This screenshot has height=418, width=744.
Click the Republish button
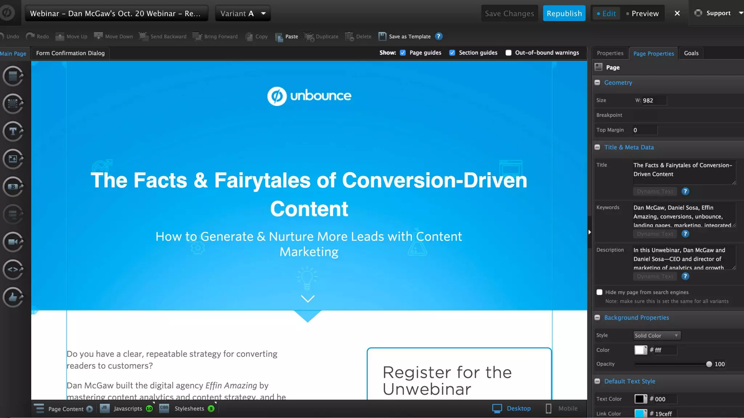coord(564,13)
